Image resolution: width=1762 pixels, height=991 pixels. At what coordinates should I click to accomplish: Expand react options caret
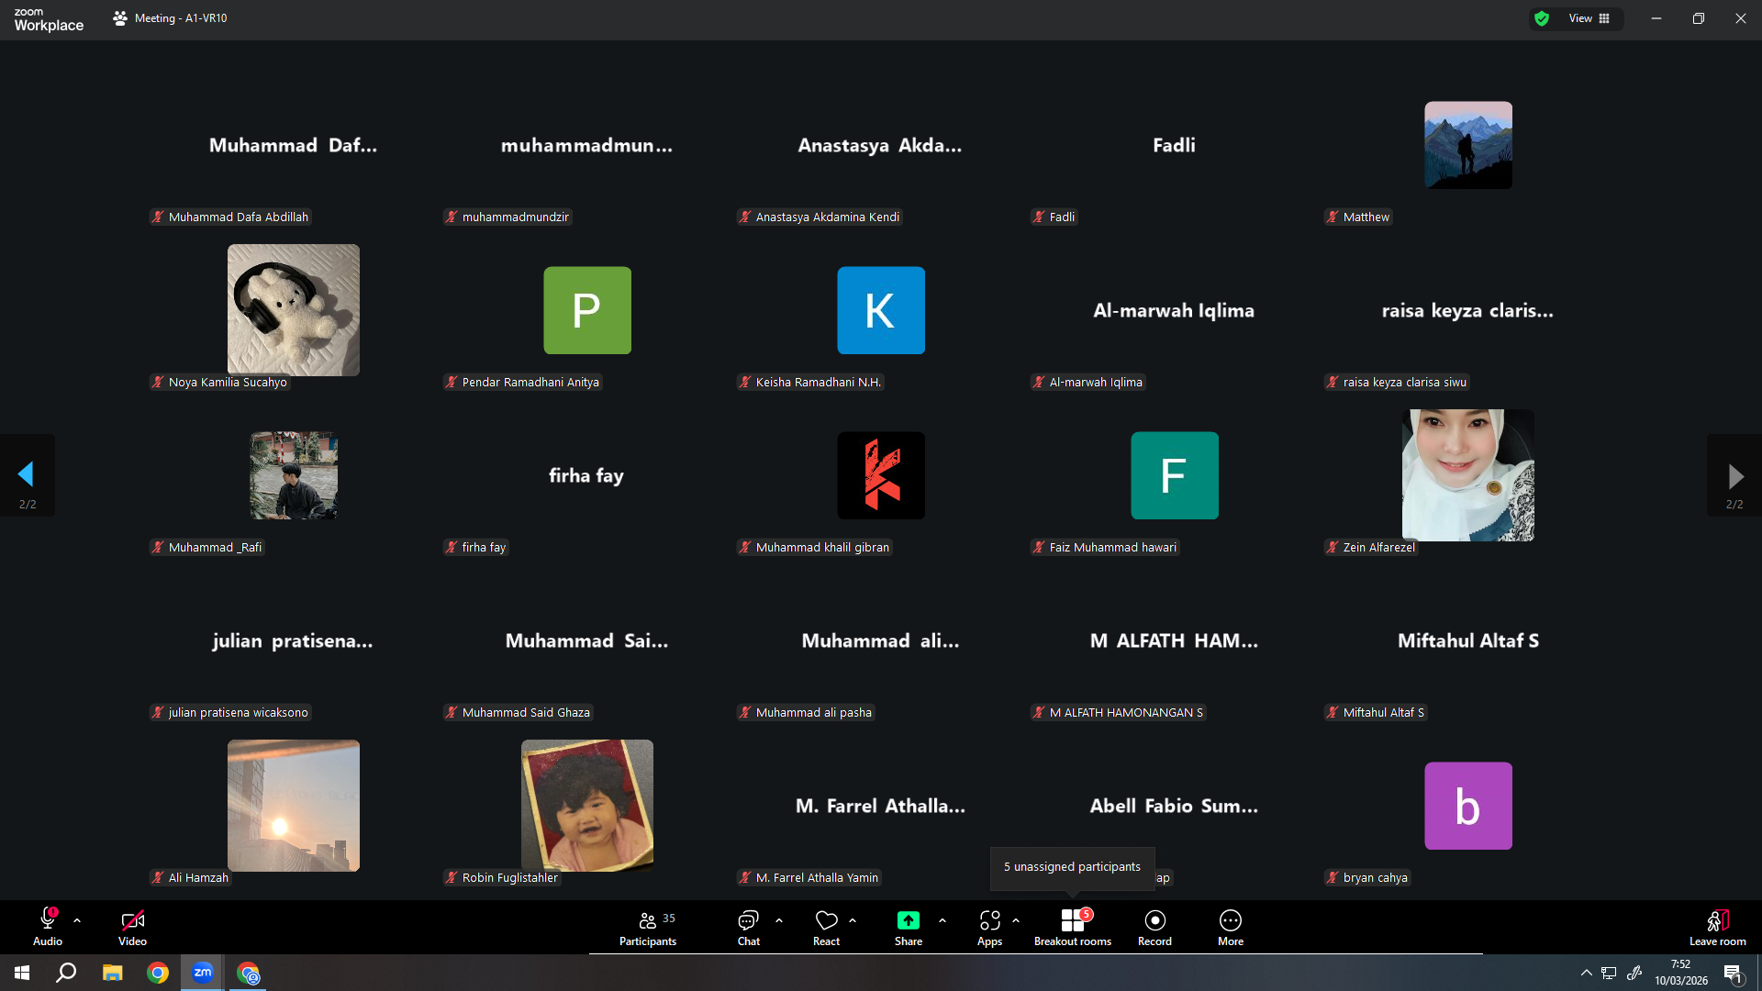coord(853,920)
